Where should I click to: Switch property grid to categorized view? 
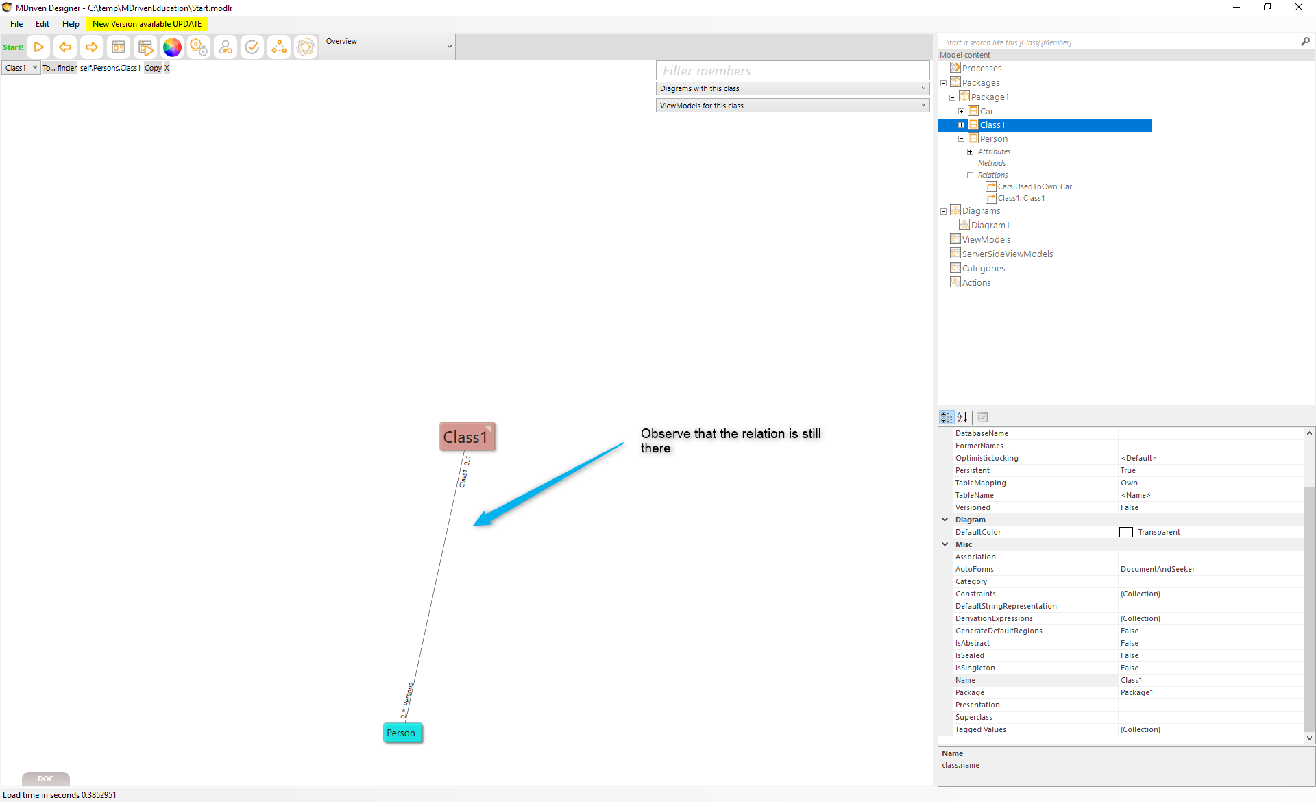point(947,417)
